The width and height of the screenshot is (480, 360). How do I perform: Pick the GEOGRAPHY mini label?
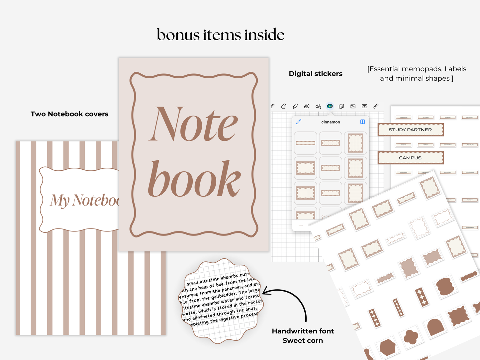pyautogui.click(x=448, y=145)
